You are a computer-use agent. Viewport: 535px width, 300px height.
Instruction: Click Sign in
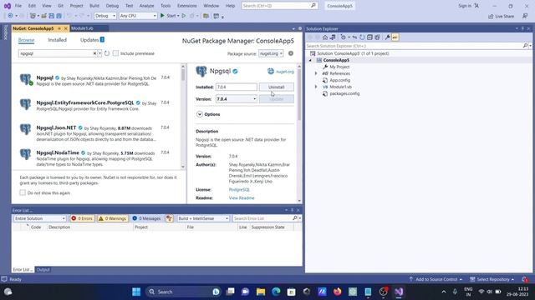(x=468, y=6)
